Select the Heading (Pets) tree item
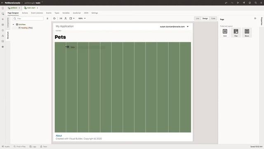Image resolution: width=264 pixels, height=149 pixels. (x=26, y=28)
